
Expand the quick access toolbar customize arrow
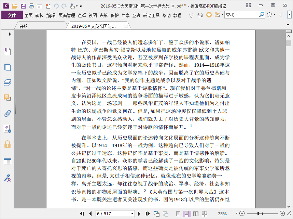click(81, 6)
